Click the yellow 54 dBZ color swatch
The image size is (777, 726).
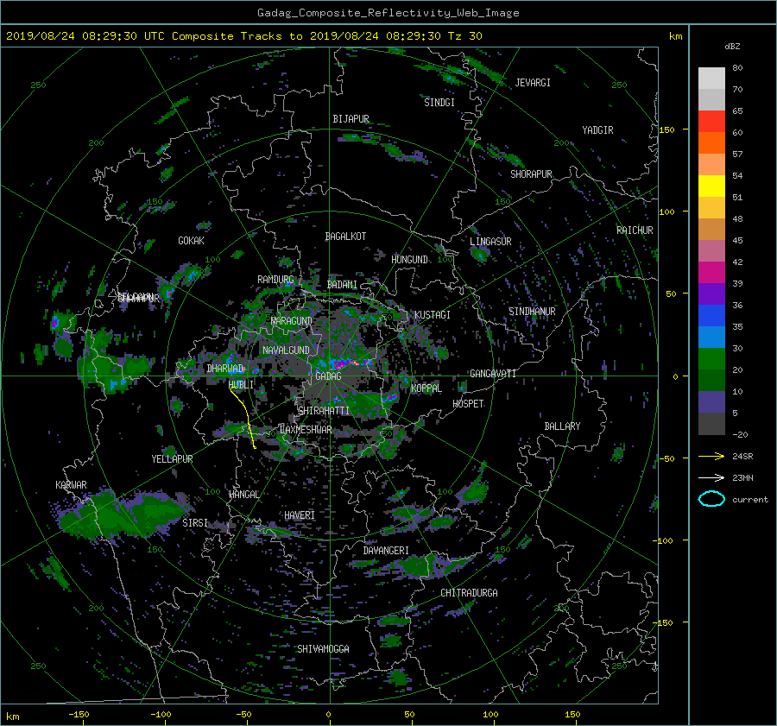pos(711,186)
